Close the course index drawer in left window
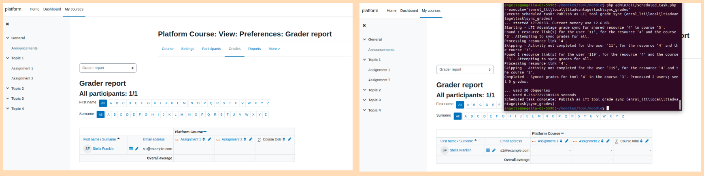The width and height of the screenshot is (704, 176). pos(7,24)
